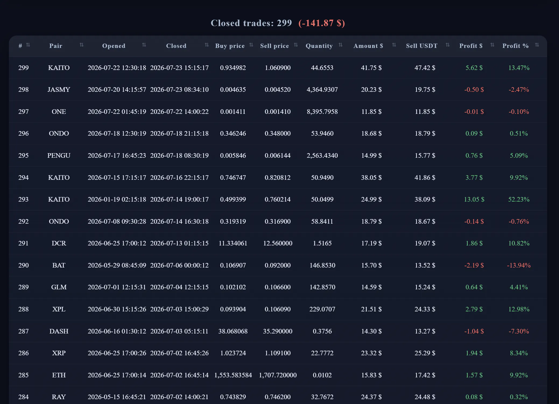The width and height of the screenshot is (559, 404).
Task: Select profit 2.79 $ for XPL
Action: [474, 309]
